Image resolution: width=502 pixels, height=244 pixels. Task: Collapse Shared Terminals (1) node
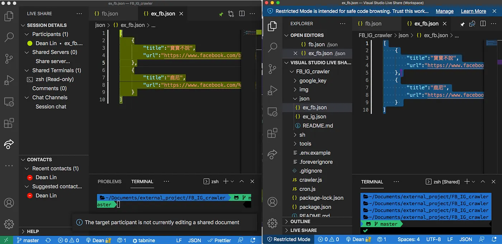coord(57,70)
